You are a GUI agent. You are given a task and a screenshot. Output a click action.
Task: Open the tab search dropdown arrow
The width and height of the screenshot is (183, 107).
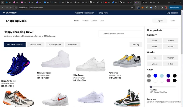point(2,2)
